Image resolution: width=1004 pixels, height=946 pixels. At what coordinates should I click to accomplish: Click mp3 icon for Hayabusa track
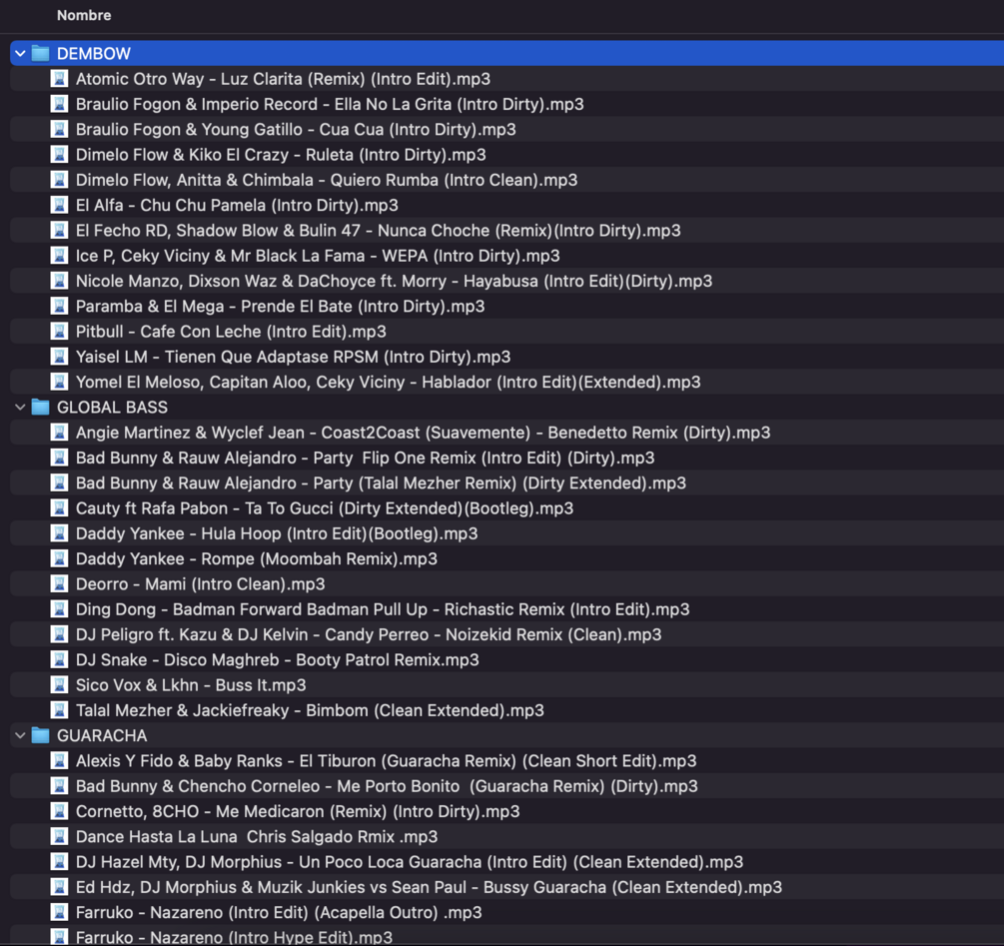point(60,281)
